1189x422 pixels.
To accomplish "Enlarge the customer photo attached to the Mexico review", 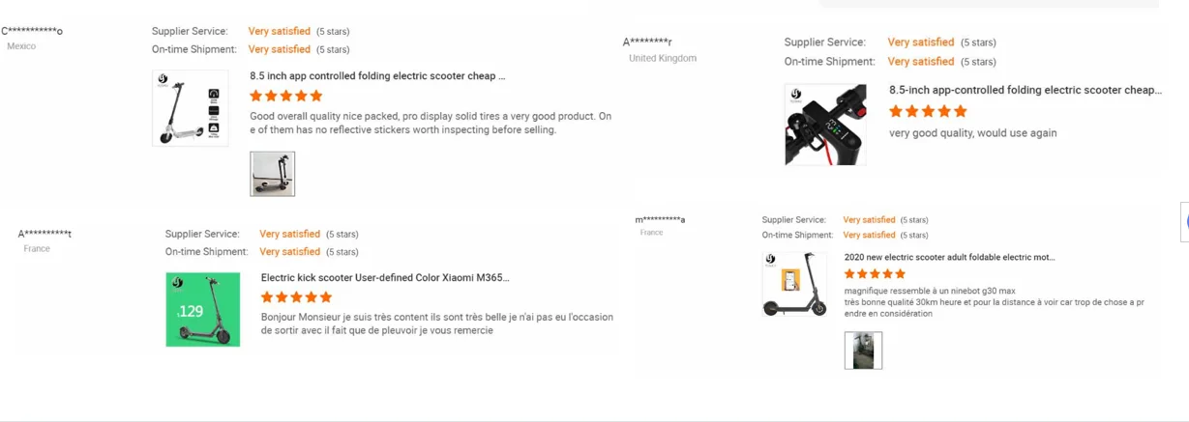I will pyautogui.click(x=272, y=174).
